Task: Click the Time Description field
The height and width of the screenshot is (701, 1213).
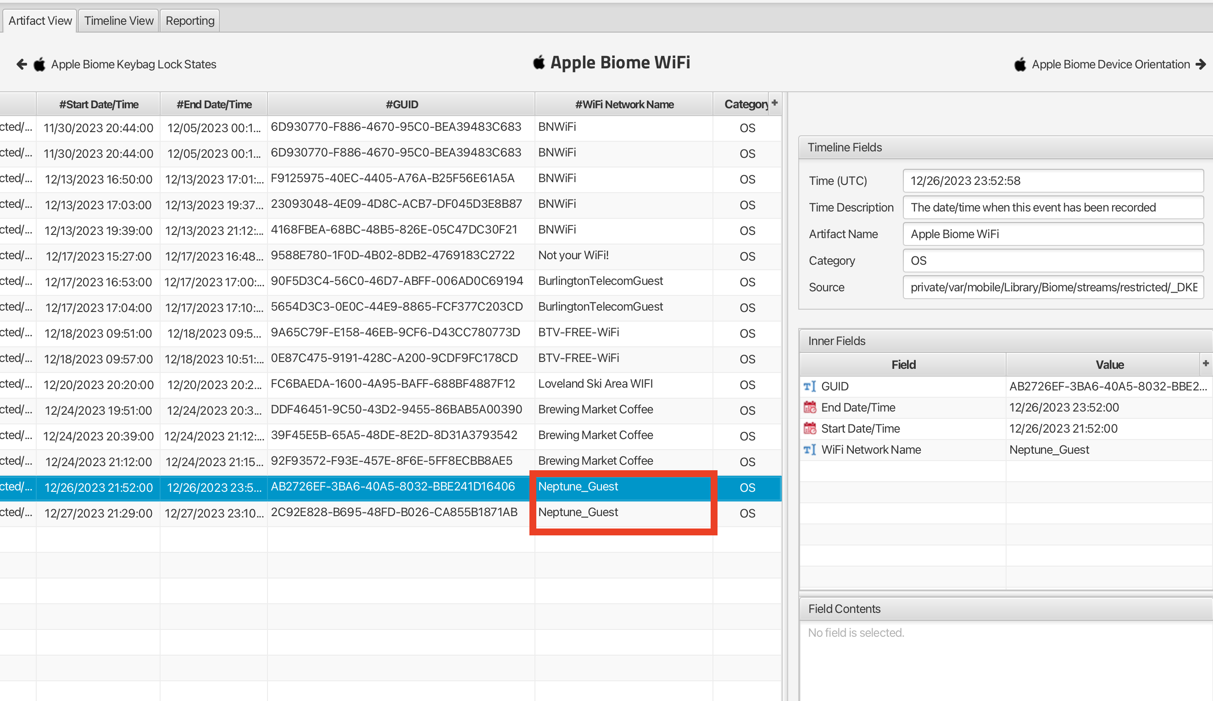Action: (1053, 207)
